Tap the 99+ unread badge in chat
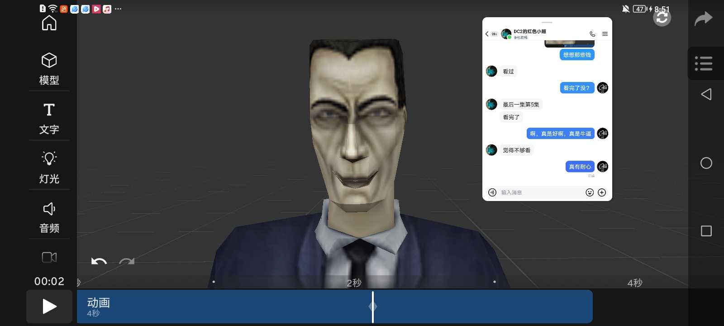 pos(494,34)
